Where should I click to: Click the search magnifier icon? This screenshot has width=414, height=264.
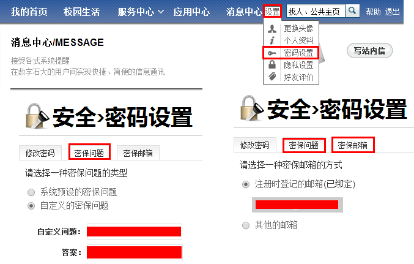pos(352,11)
